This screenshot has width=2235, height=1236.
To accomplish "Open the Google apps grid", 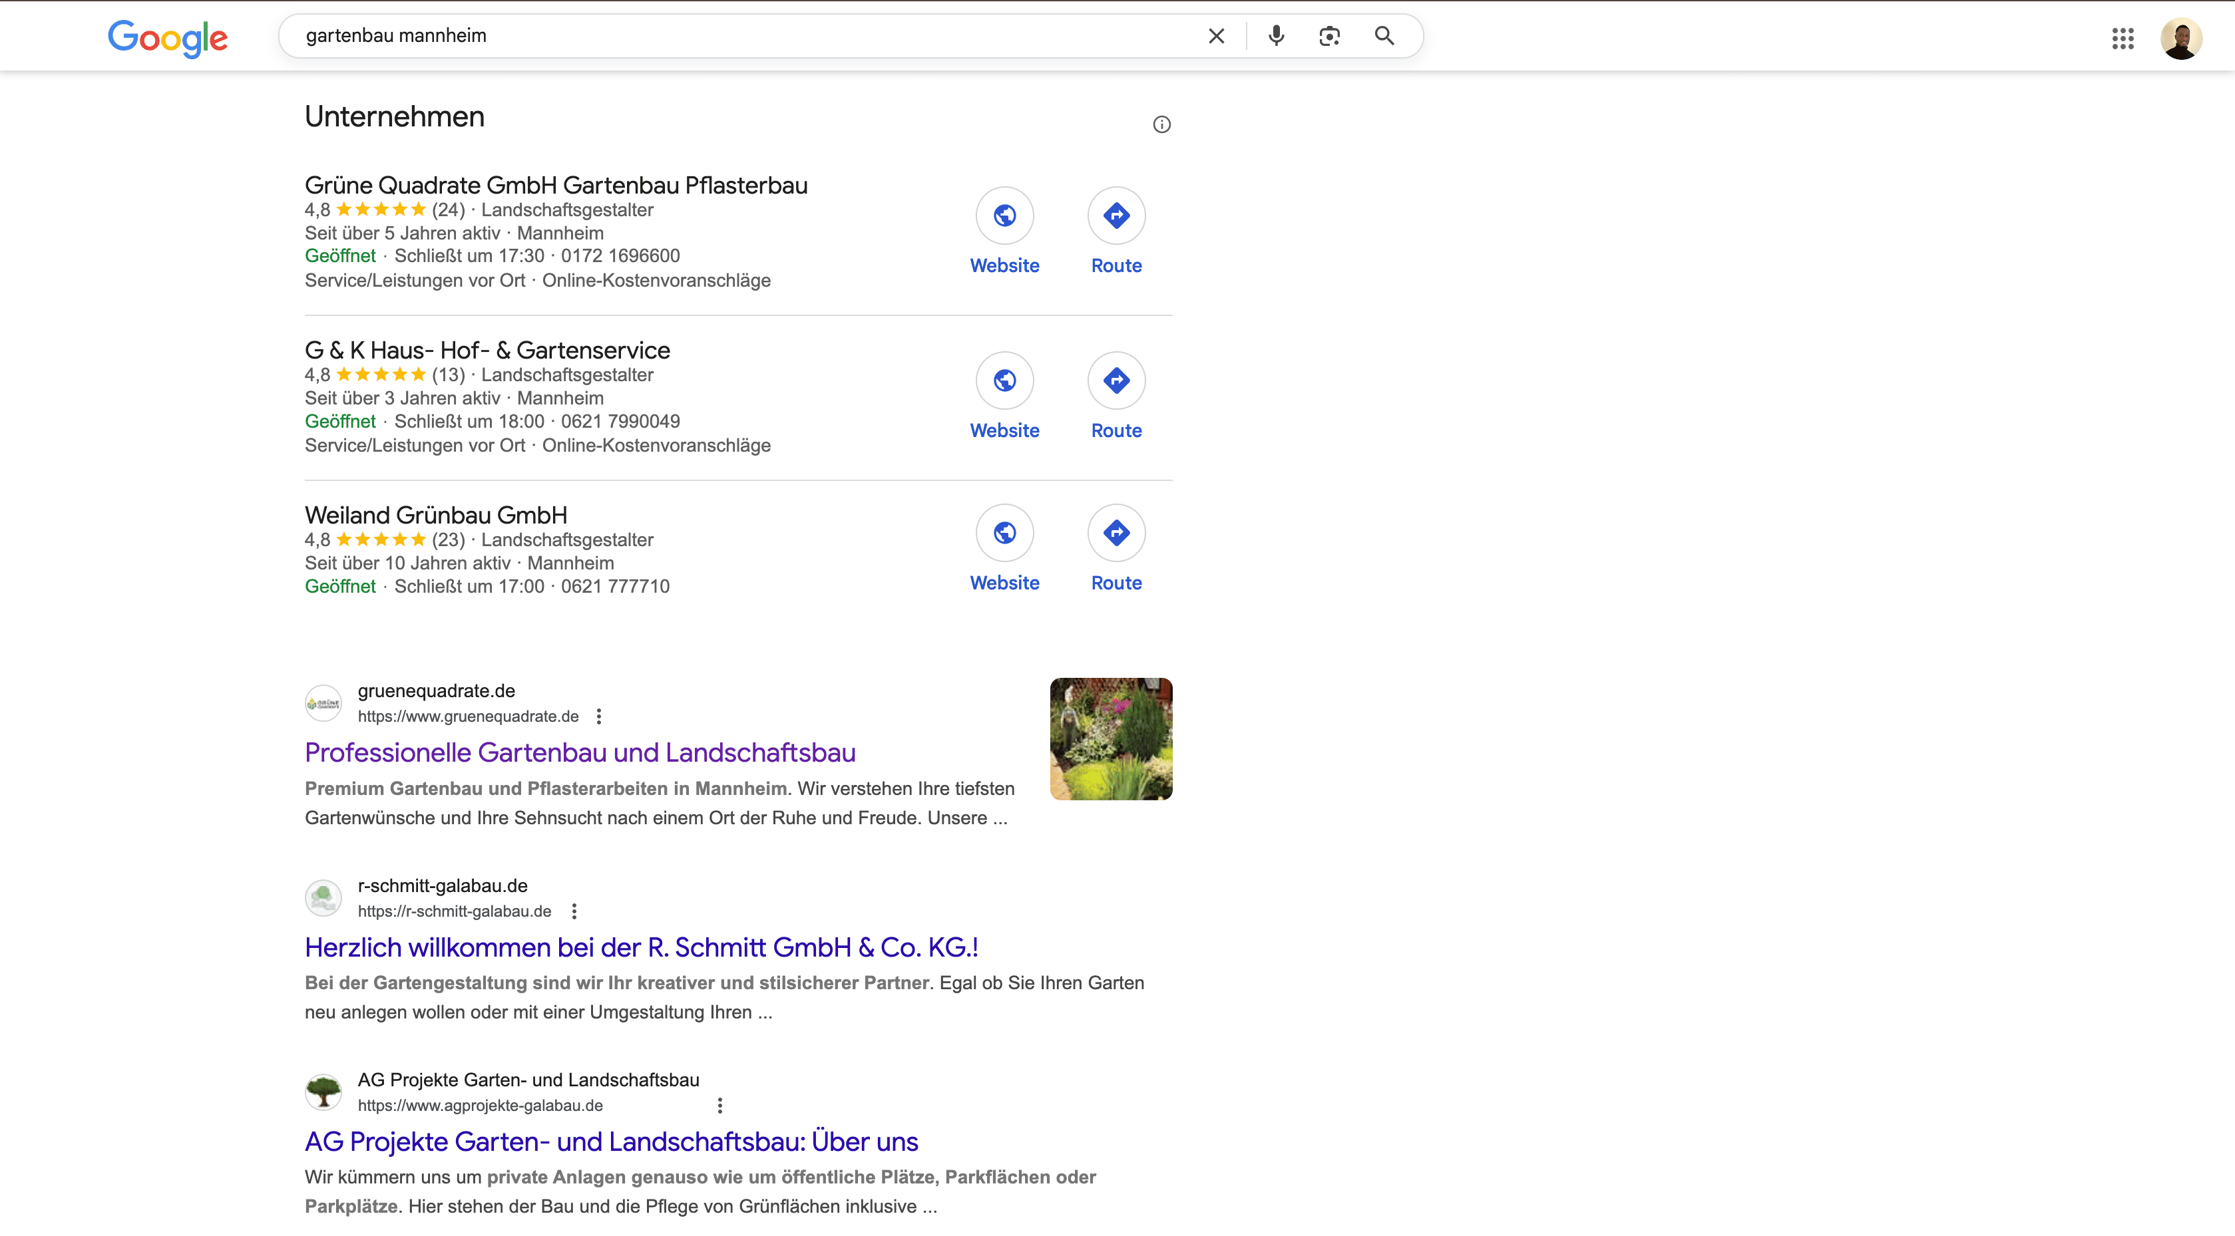I will click(x=2123, y=38).
